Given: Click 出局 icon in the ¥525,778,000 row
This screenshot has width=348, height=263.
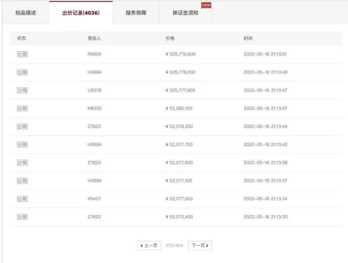Looking at the screenshot, I should (22, 73).
